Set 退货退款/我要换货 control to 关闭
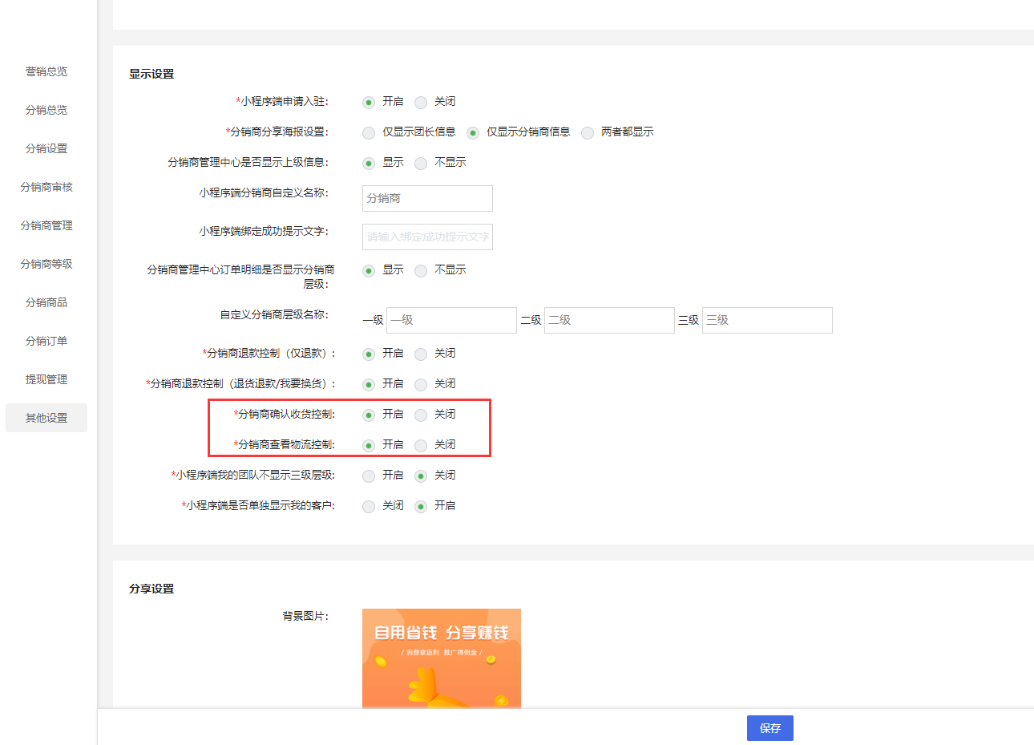This screenshot has height=745, width=1034. (x=421, y=384)
